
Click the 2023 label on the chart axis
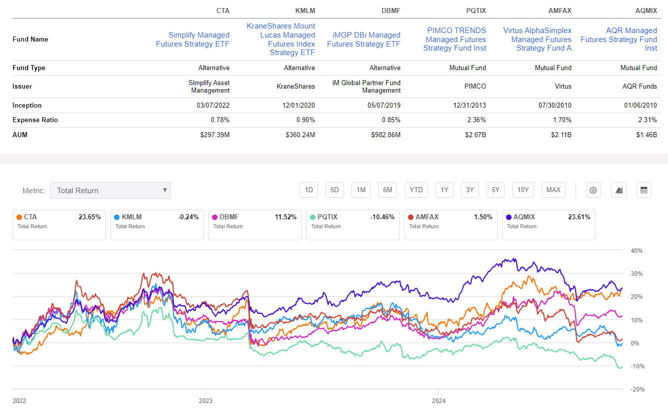point(205,400)
